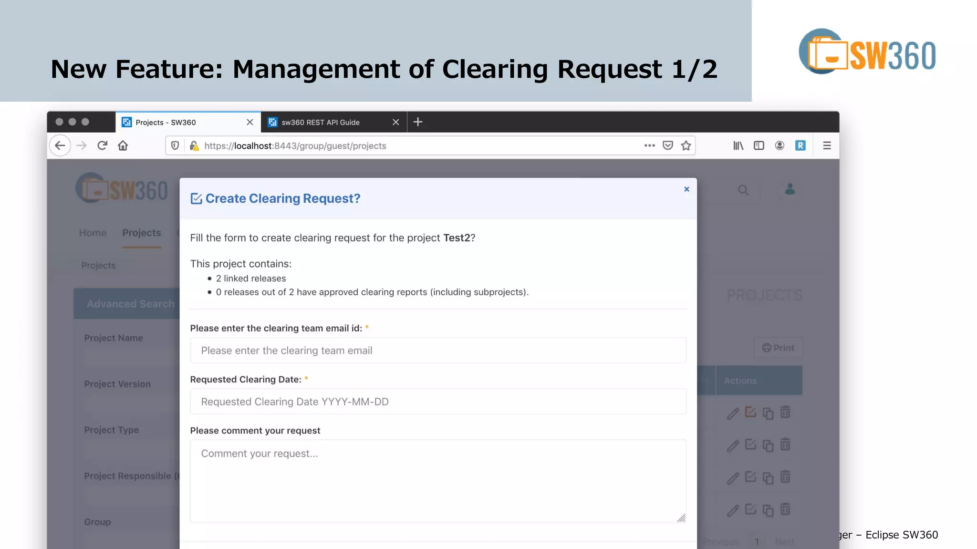The width and height of the screenshot is (977, 549).
Task: Click the highlighted clearing request icon in first row
Action: pos(750,412)
